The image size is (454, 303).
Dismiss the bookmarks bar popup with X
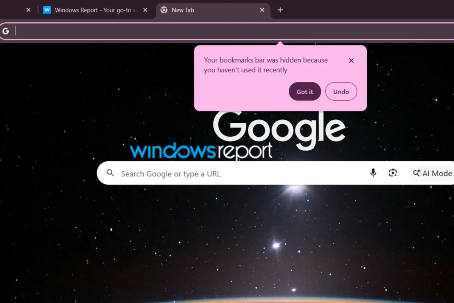351,61
